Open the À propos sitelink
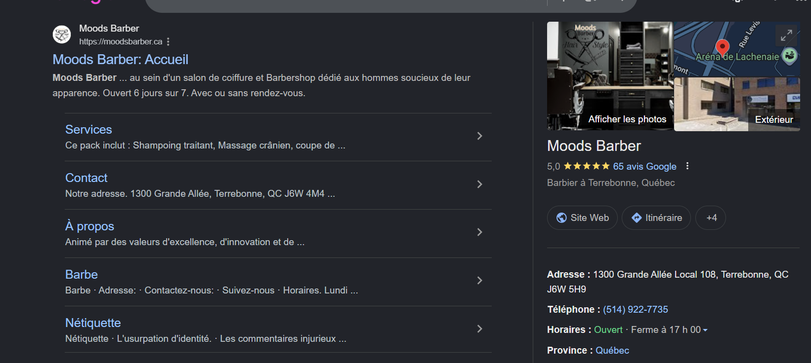The height and width of the screenshot is (363, 811). tap(90, 226)
